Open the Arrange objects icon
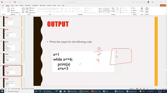167x93 pixels. click(113, 9)
